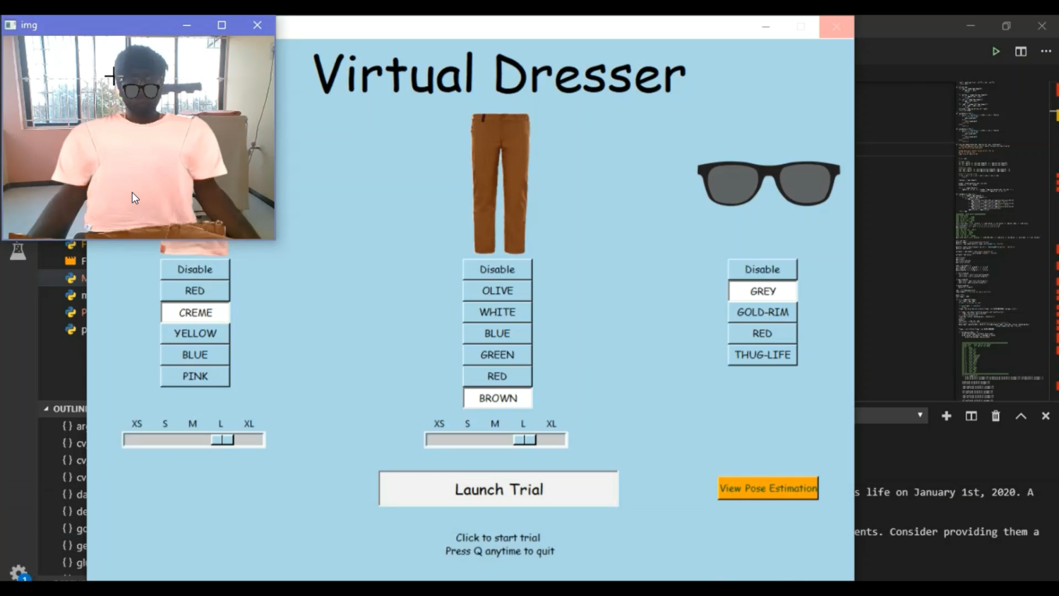Open the Manage gear icon in the activity bar
Screen dimensions: 1059x596
pyautogui.click(x=18, y=572)
